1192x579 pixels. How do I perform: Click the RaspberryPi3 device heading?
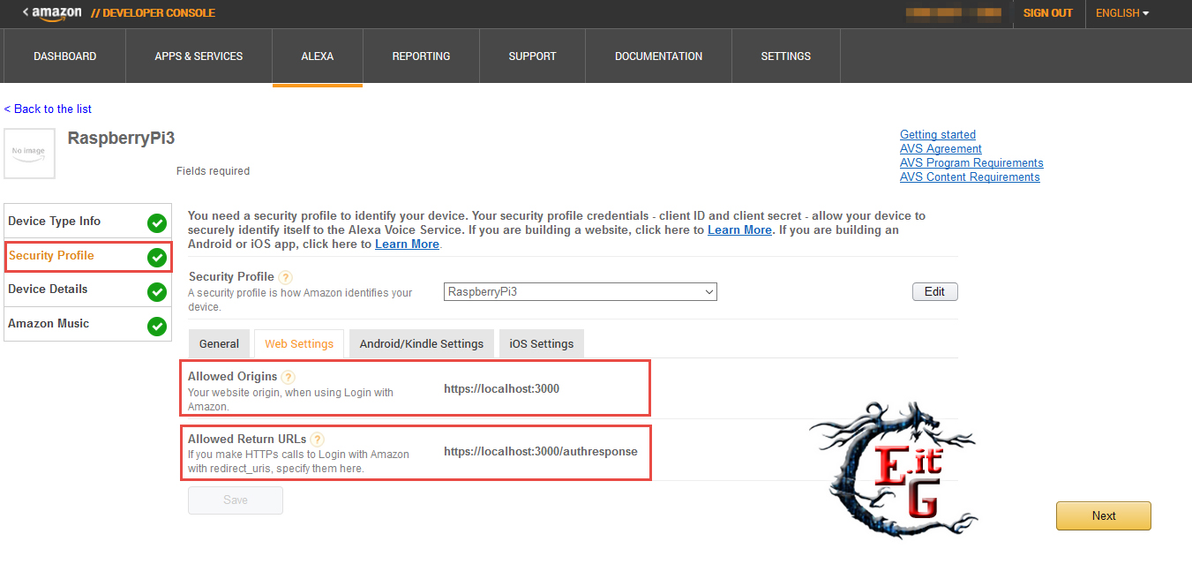(x=121, y=139)
